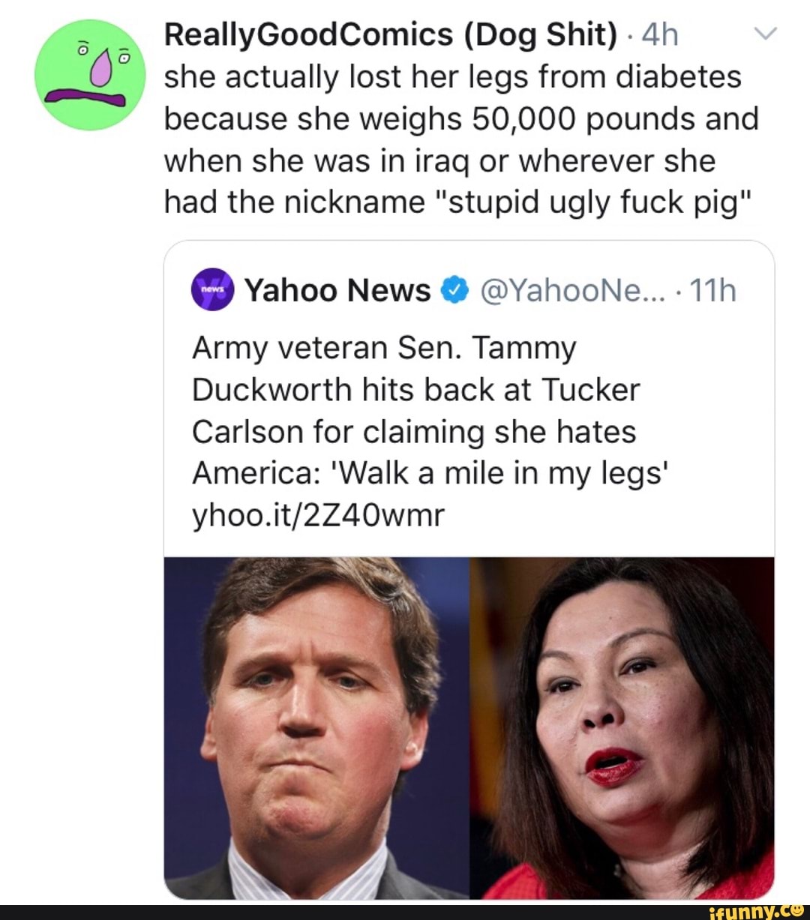
Task: Click the 11h quoted tweet timestamp
Action: [x=712, y=290]
